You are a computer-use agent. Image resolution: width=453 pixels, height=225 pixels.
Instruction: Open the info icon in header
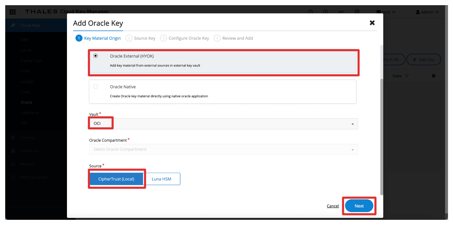point(326,12)
